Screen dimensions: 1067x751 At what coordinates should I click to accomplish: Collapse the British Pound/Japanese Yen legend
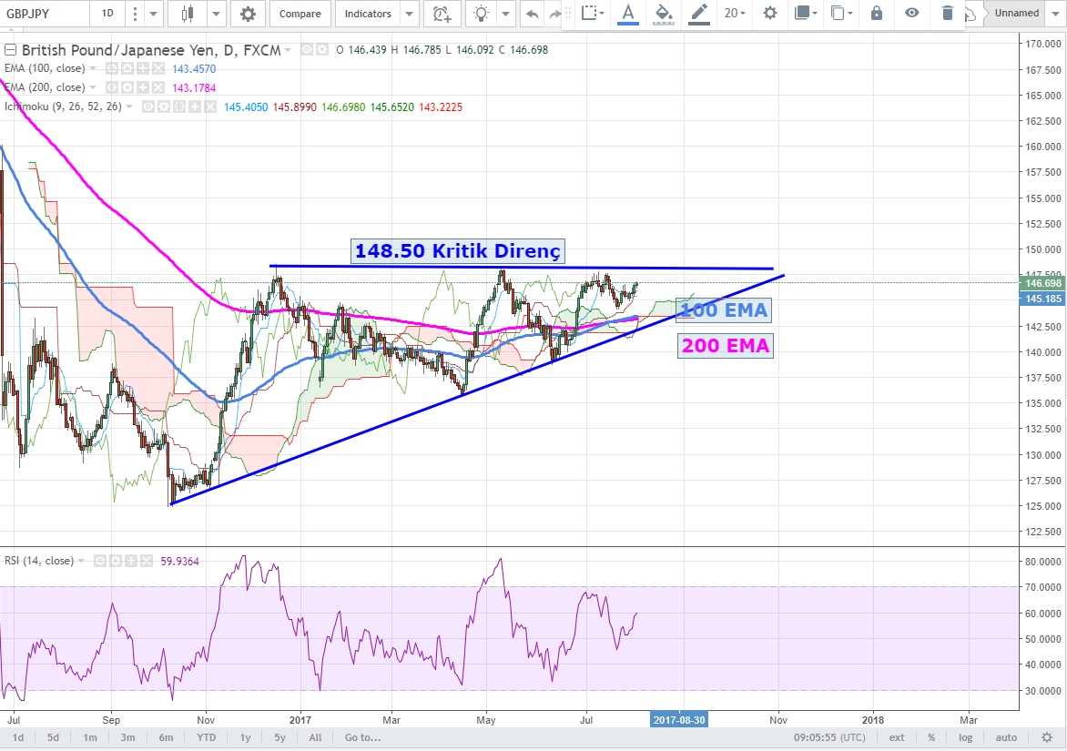pos(11,50)
